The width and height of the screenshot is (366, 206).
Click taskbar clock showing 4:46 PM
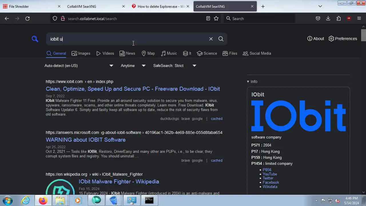click(x=352, y=201)
